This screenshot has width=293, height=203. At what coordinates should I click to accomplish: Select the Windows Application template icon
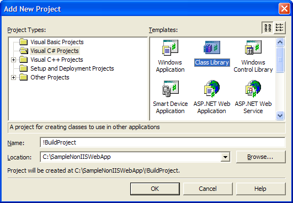tap(170, 47)
